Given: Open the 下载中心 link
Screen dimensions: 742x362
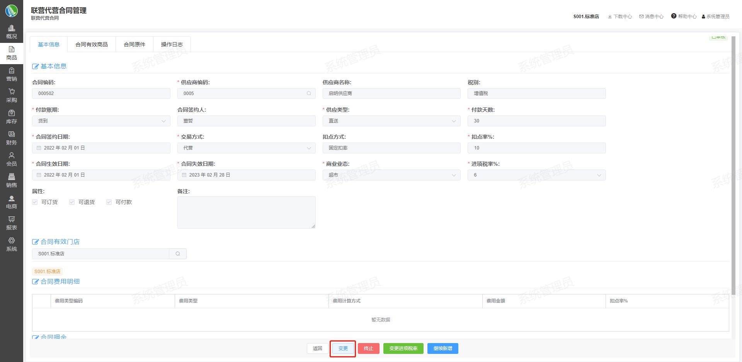Looking at the screenshot, I should pos(620,17).
